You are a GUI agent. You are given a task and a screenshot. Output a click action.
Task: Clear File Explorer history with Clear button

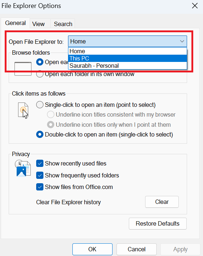click(162, 202)
